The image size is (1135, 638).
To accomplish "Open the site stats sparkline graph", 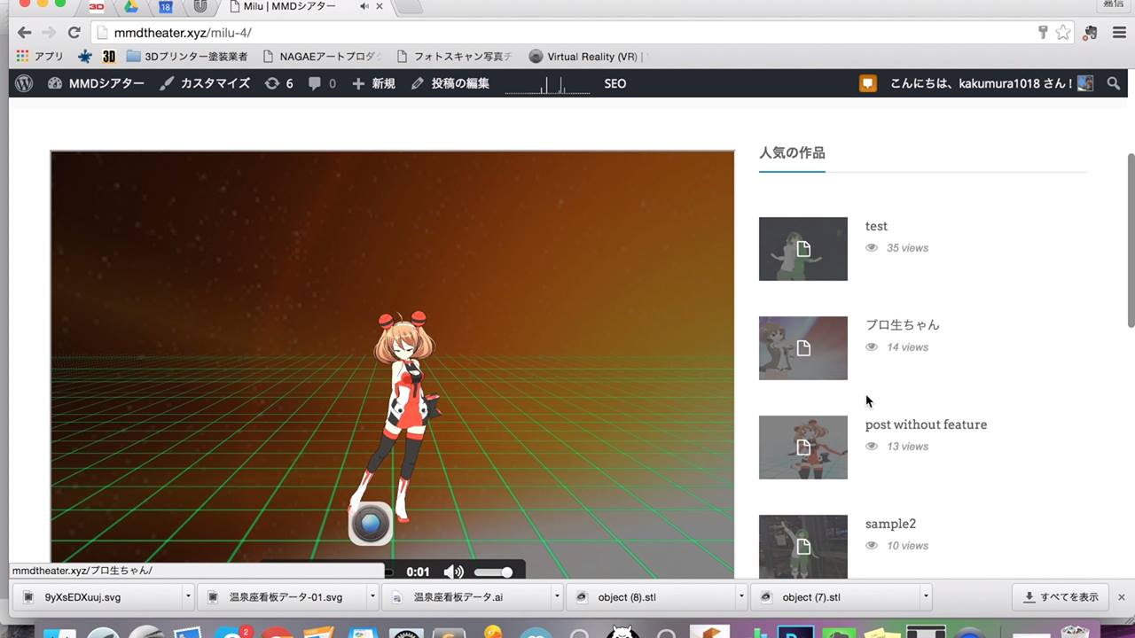I will pos(547,83).
